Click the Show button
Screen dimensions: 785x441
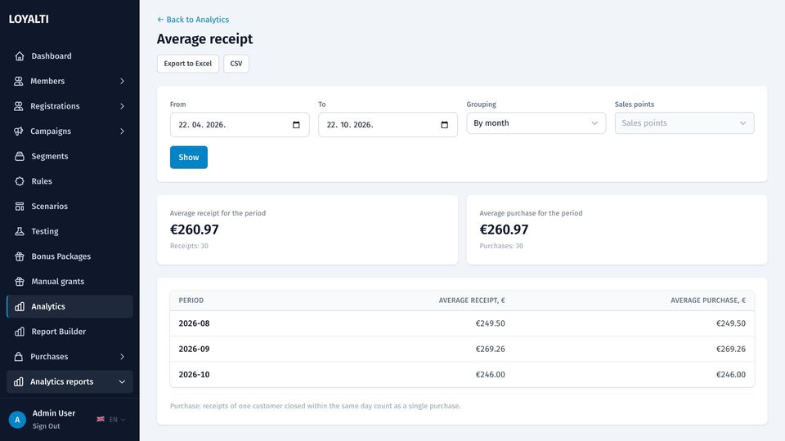pos(189,157)
